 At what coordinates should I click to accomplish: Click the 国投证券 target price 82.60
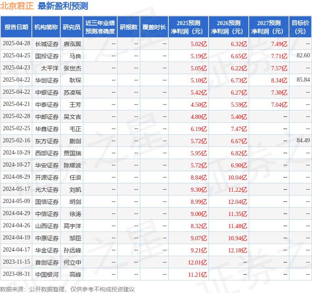pos(303,56)
